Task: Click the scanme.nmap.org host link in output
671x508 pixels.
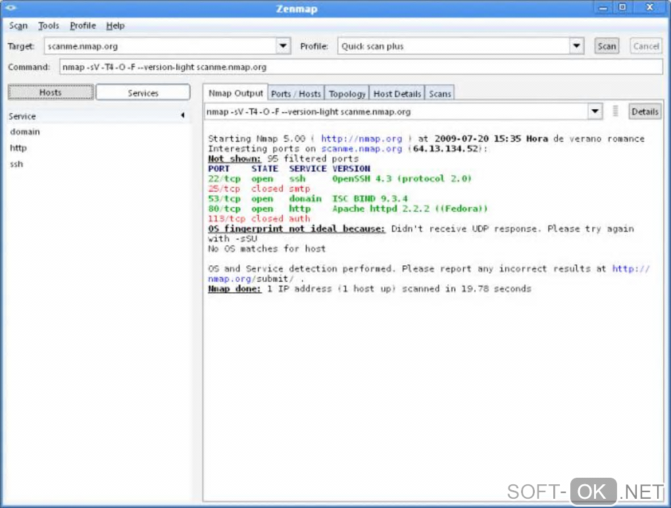Action: click(362, 149)
